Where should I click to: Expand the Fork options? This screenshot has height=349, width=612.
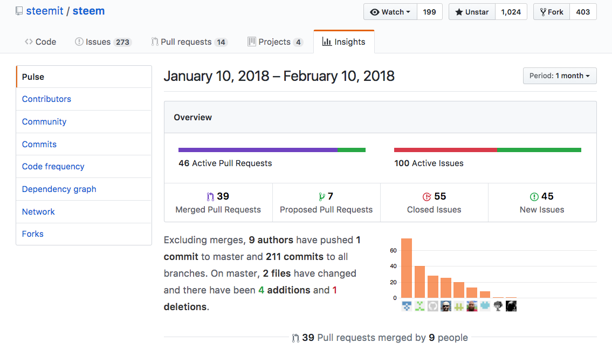click(551, 11)
